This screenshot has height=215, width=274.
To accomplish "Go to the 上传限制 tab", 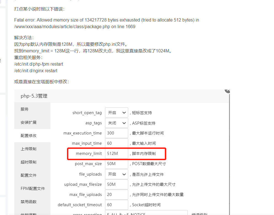I will (x=28, y=149).
